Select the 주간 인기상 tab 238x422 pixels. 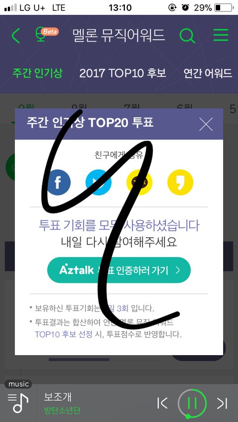pyautogui.click(x=37, y=73)
